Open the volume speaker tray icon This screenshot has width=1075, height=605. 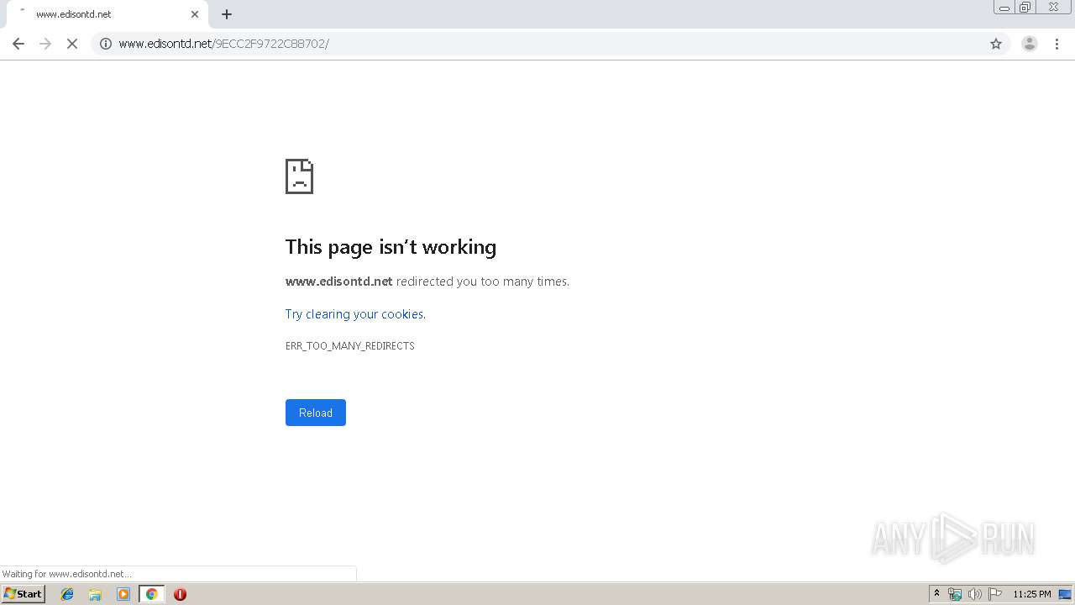(974, 594)
